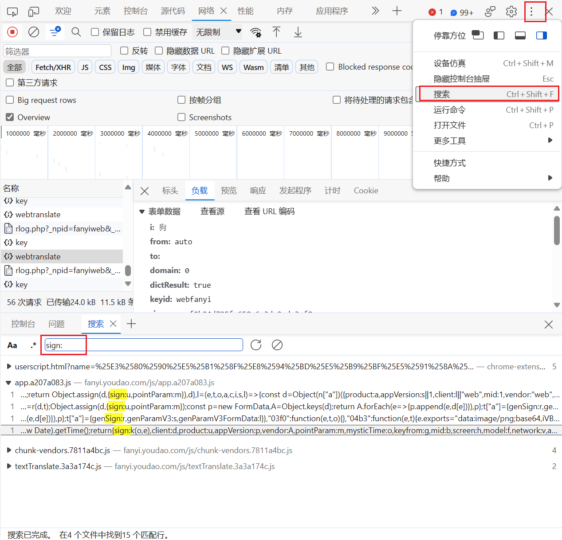The width and height of the screenshot is (562, 540).
Task: Open the 控制台 drawer tab
Action: [x=23, y=324]
